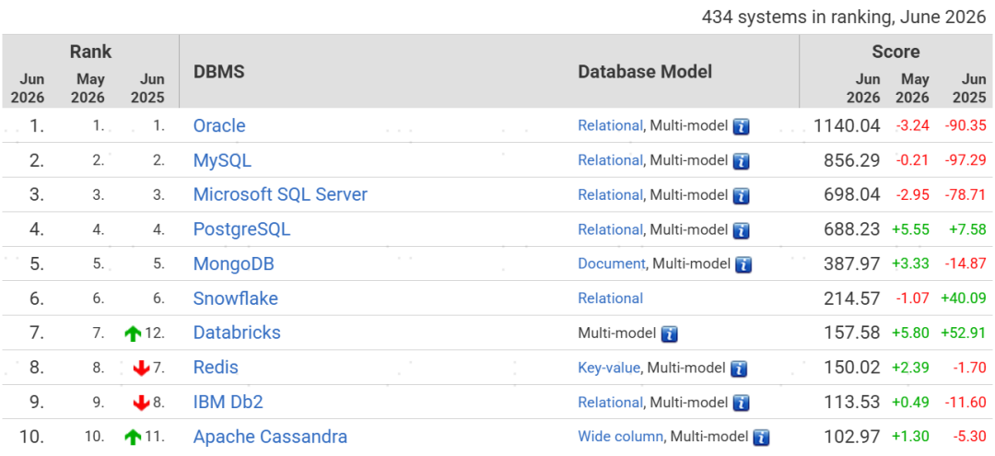
Task: Select Cassandra's score value 102.97
Action: tap(851, 437)
